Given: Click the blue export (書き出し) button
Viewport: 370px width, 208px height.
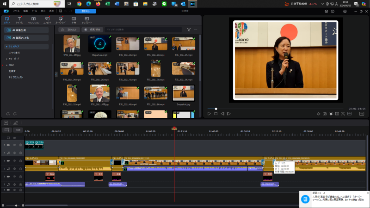Looking at the screenshot, I should point(86,11).
